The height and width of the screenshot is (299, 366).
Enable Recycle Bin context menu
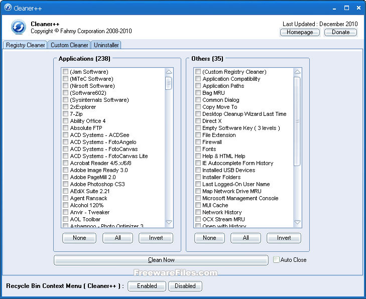coord(147,286)
